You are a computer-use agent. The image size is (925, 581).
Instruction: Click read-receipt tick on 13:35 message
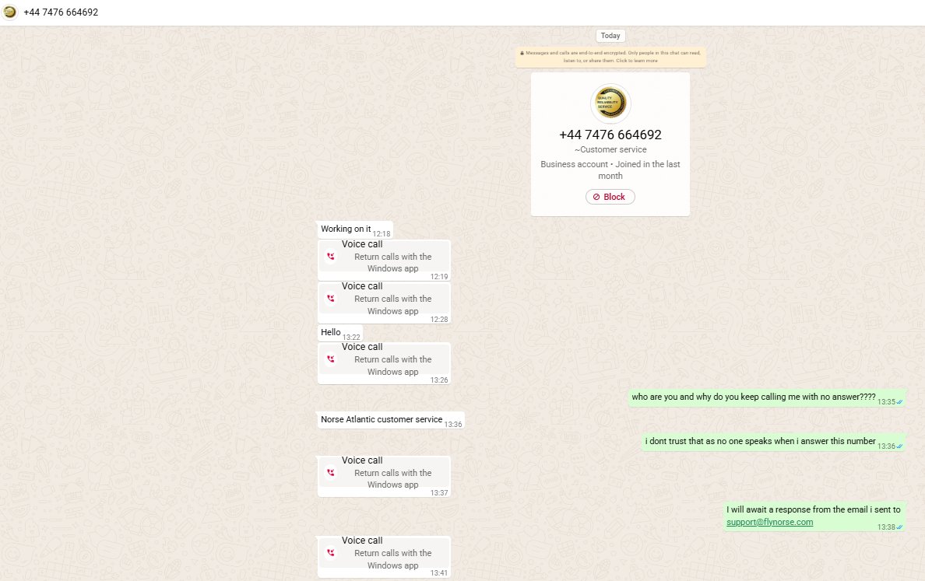(899, 402)
